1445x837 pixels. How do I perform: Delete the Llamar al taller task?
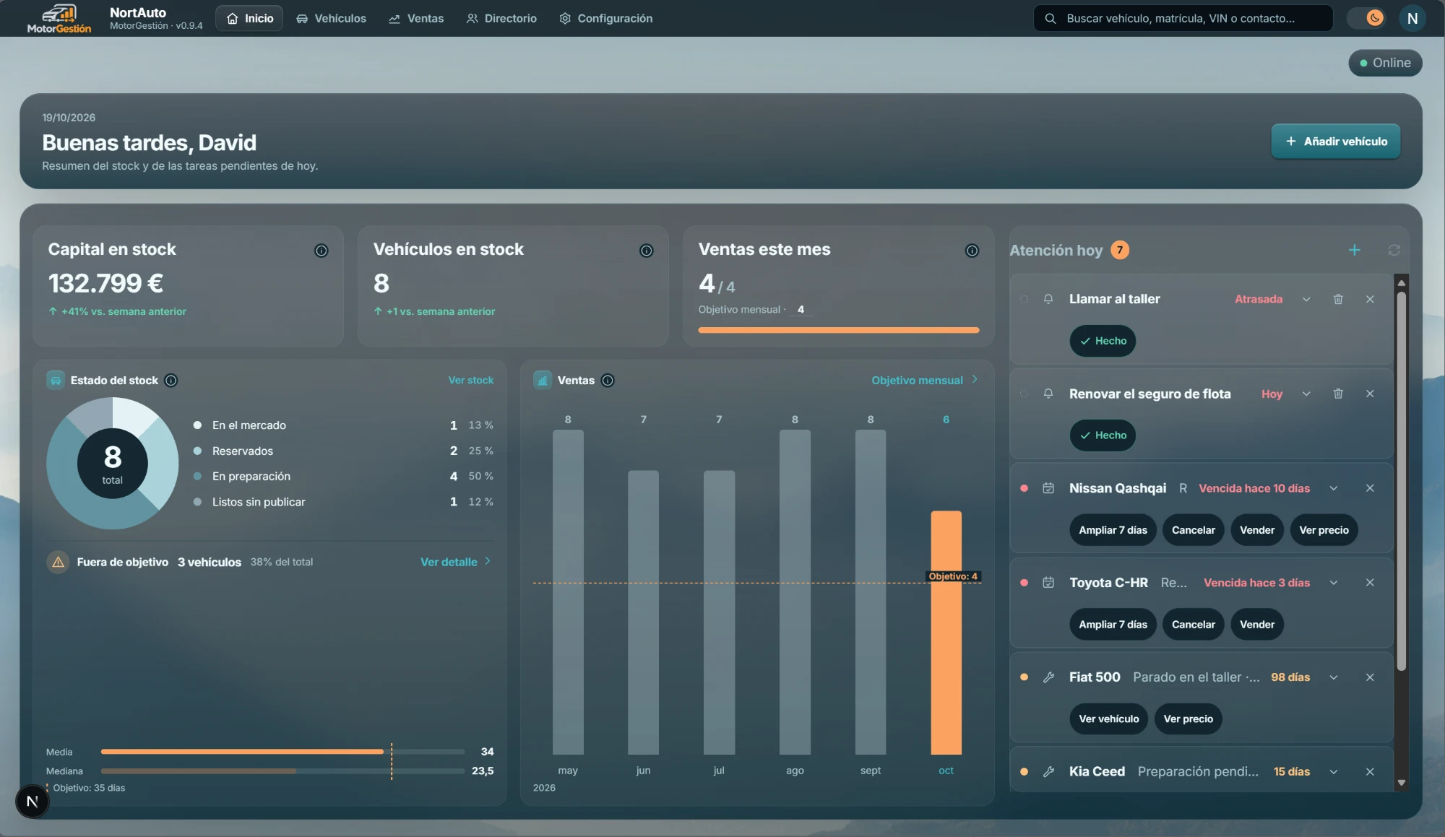point(1338,299)
